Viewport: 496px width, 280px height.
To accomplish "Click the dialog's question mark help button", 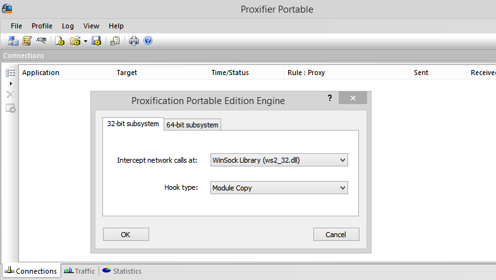I will 330,98.
